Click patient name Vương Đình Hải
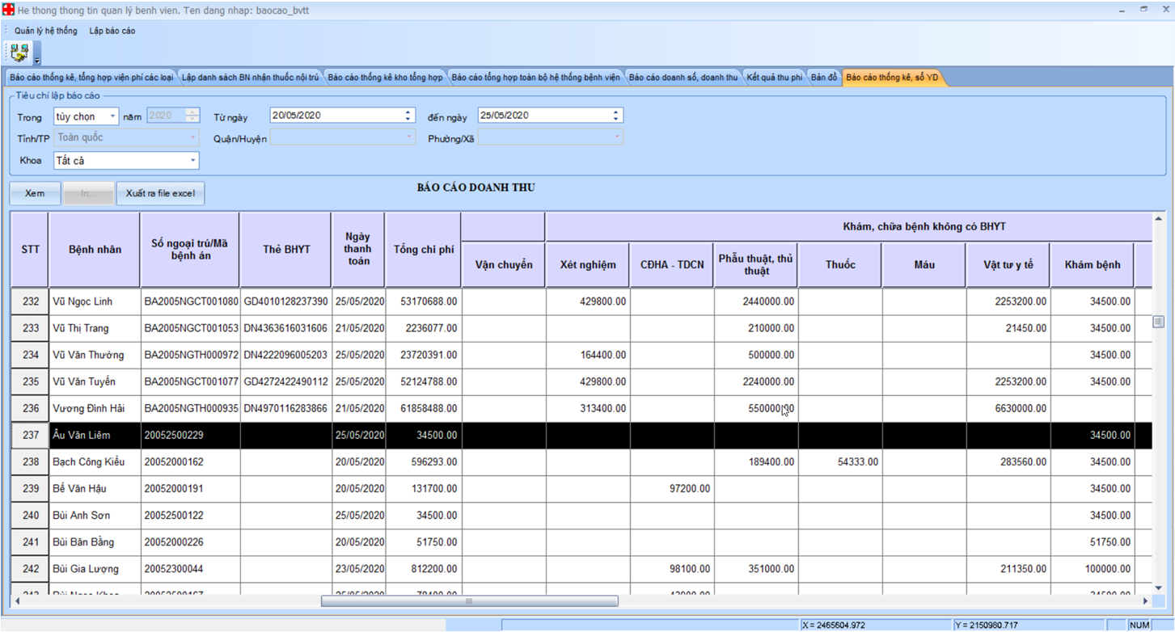Screen dimensions: 1175x632 pyautogui.click(x=87, y=408)
